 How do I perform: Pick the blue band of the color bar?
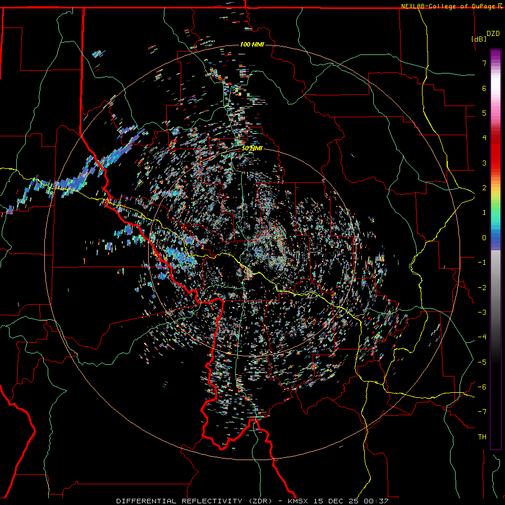pos(495,238)
